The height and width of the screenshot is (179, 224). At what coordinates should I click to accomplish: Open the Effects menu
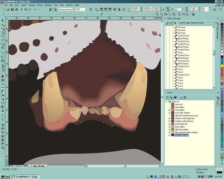tap(40, 5)
